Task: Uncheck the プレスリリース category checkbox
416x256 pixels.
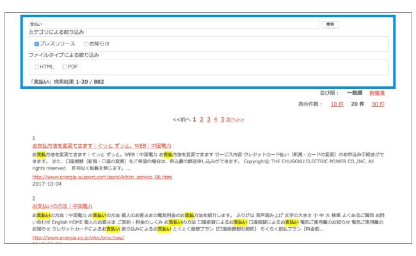Action: 37,44
